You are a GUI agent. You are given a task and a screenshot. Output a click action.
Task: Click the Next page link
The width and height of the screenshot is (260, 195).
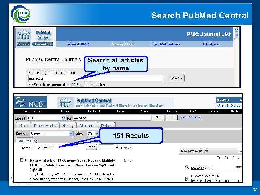(x=127, y=148)
